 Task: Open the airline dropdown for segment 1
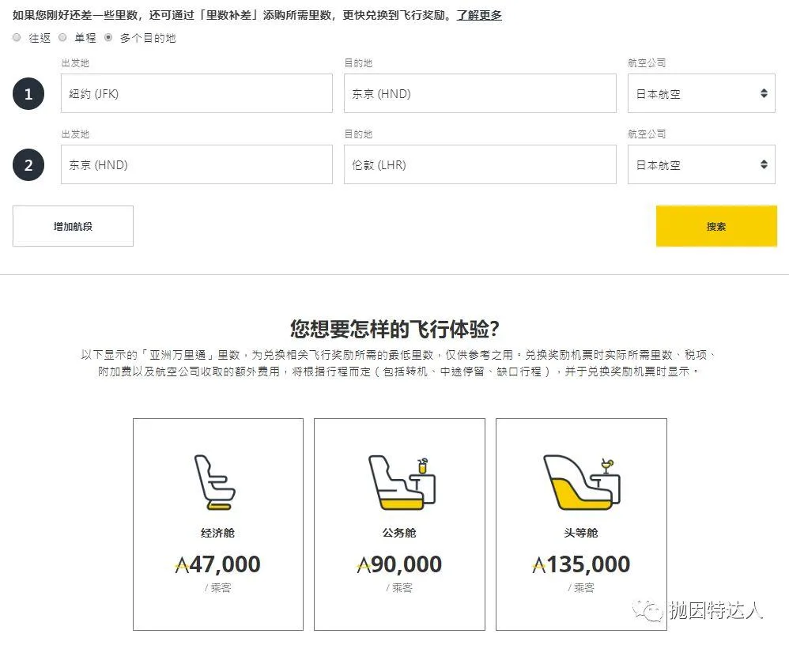[701, 93]
